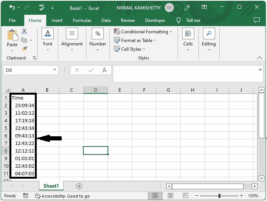267x201 pixels.
Task: Select the cell containing 23:09:34
Action: point(23,105)
